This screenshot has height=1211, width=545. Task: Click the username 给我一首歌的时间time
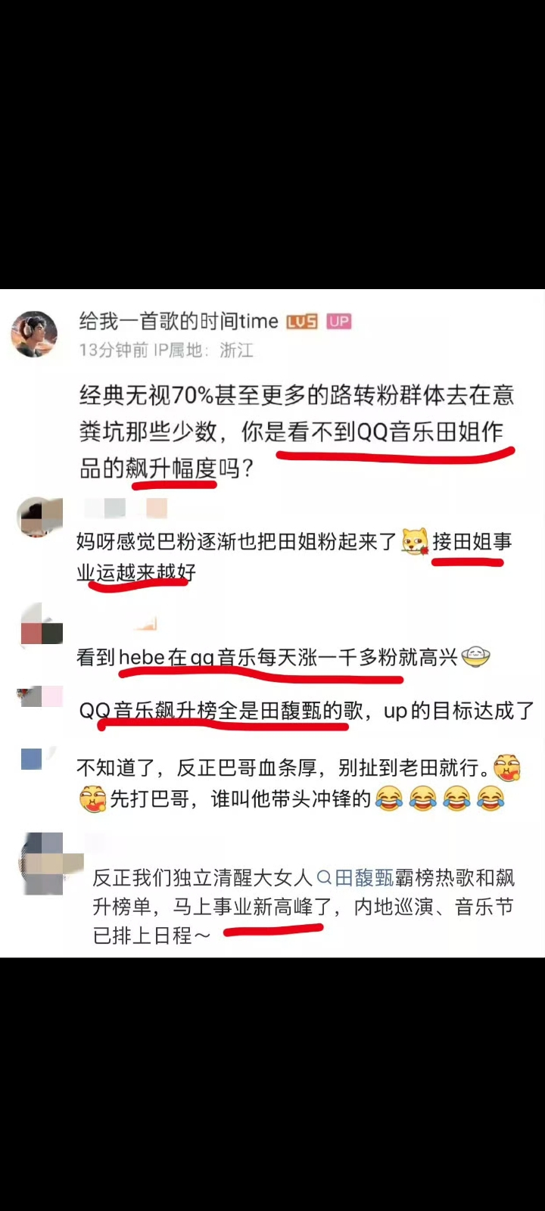(179, 322)
